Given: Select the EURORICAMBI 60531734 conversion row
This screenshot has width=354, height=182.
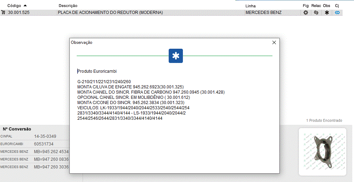Looking at the screenshot, I should [35, 144].
